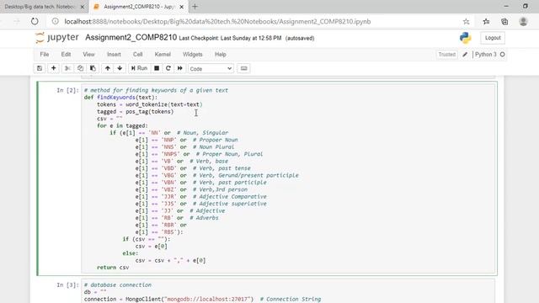
Task: Open the Help menu
Action: (x=221, y=54)
